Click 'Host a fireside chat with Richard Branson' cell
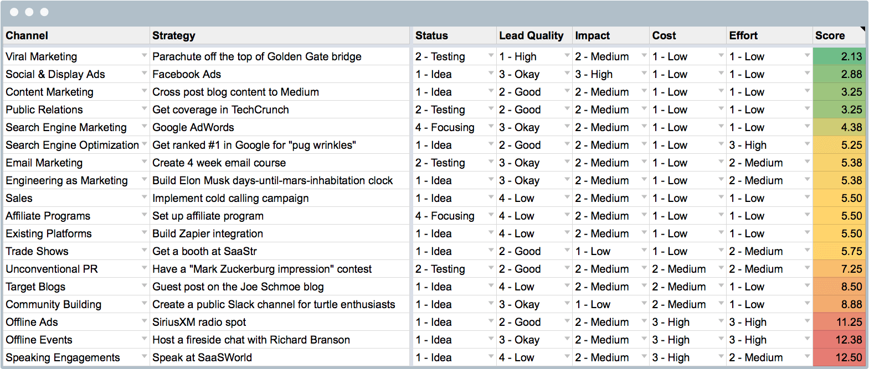Screen dimensions: 869x369 pos(280,340)
